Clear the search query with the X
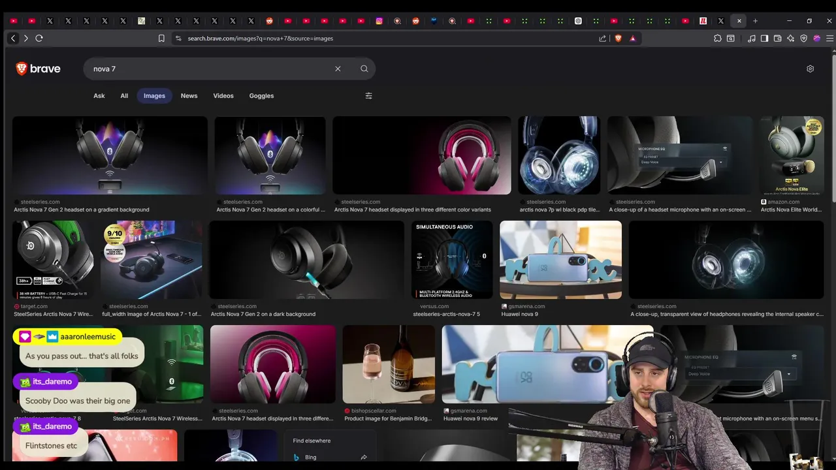836x470 pixels. point(338,69)
